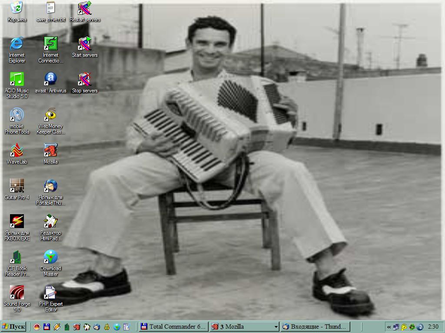Click the Restart servers shortcut
The image size is (445, 333).
[85, 8]
